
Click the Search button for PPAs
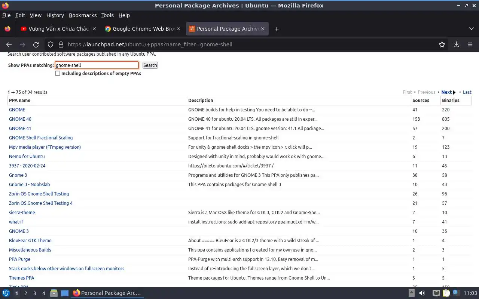[x=150, y=65]
